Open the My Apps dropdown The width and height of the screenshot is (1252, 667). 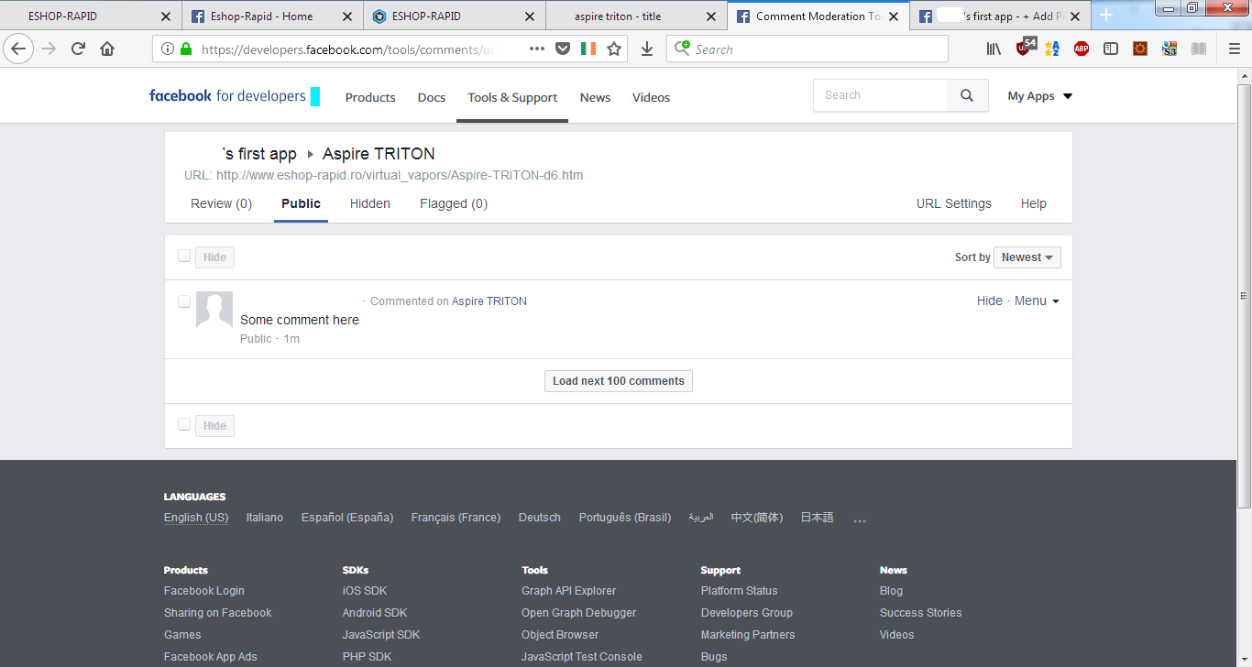[1039, 96]
